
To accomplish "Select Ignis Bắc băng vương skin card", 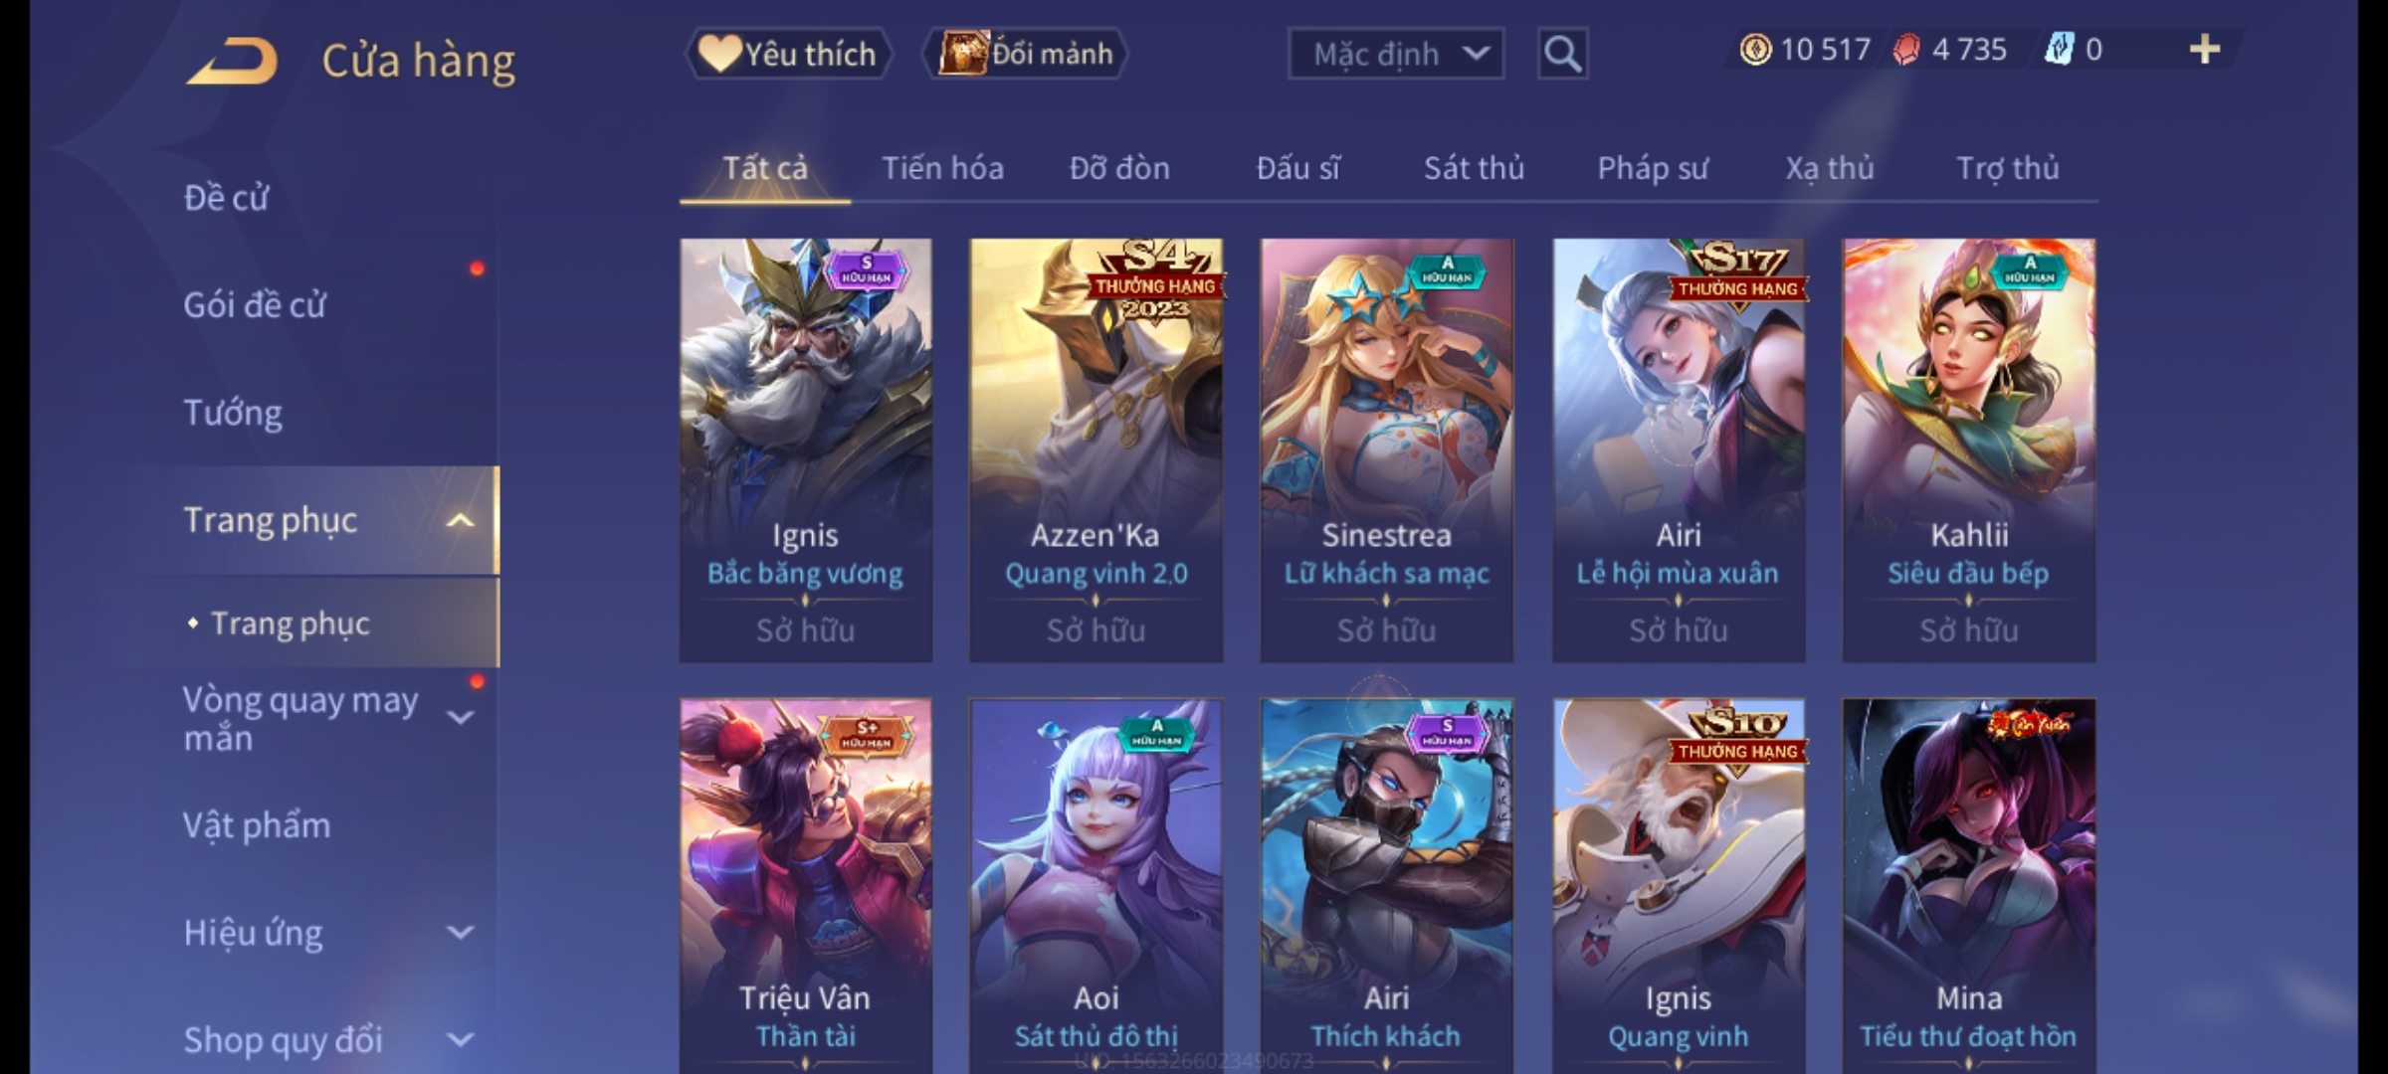I will tap(806, 450).
